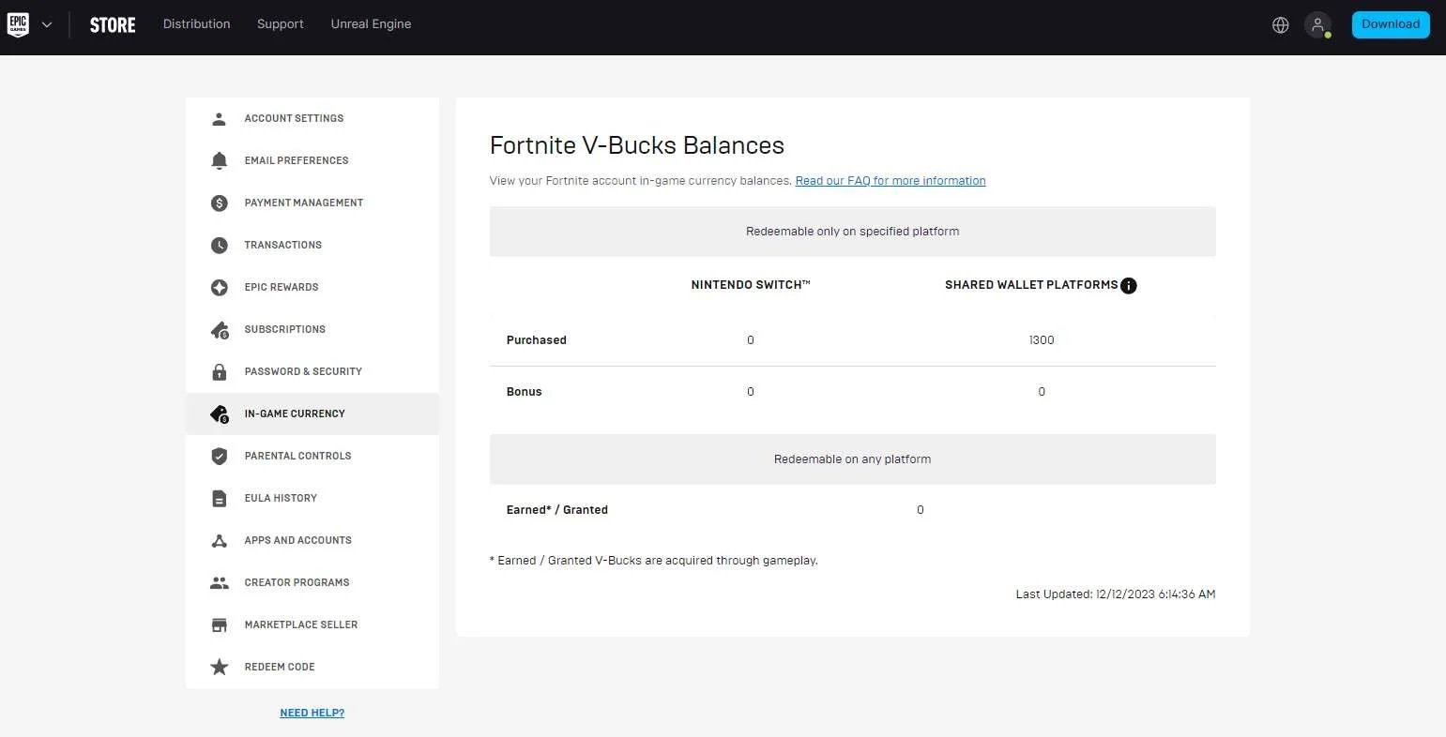Click 'Redeemable only on specified platform' banner
1446x737 pixels.
click(x=853, y=232)
